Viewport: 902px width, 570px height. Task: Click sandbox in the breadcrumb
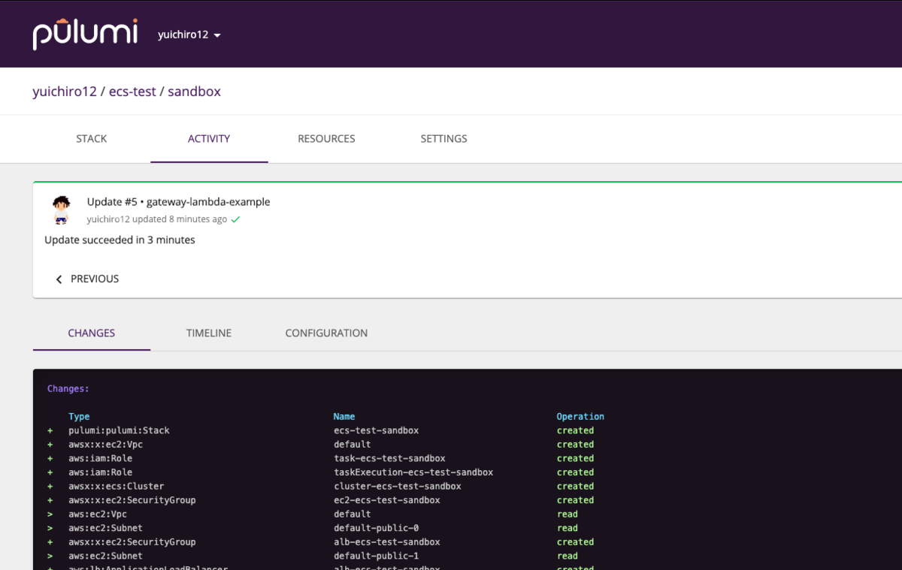click(x=194, y=92)
